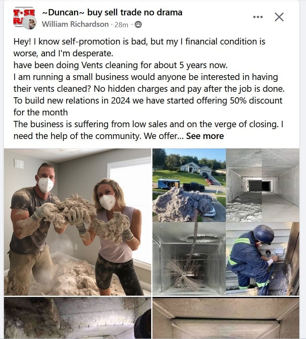Click the group's red logo avatar

23,15
